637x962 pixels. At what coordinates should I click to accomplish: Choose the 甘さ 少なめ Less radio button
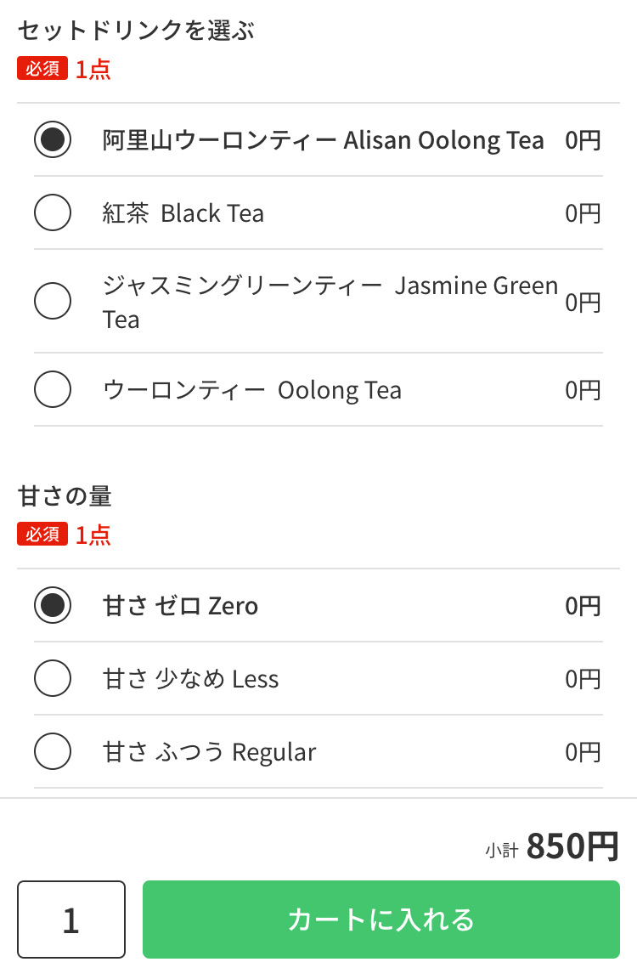point(53,678)
